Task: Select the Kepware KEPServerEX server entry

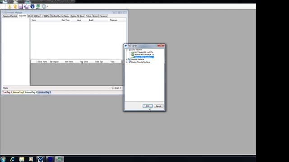Action: coord(144,55)
